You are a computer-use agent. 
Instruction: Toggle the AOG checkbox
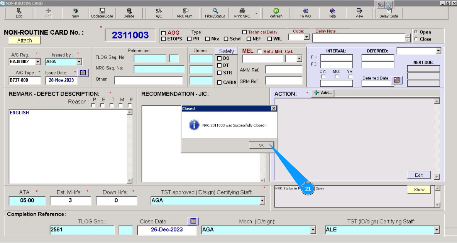pyautogui.click(x=164, y=33)
